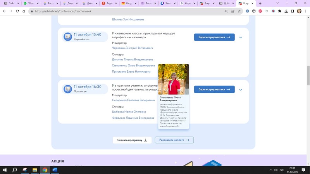Screen dimensions: 310x174
Task: Register for the 15:40 engineering classes session
Action: [x=214, y=38]
